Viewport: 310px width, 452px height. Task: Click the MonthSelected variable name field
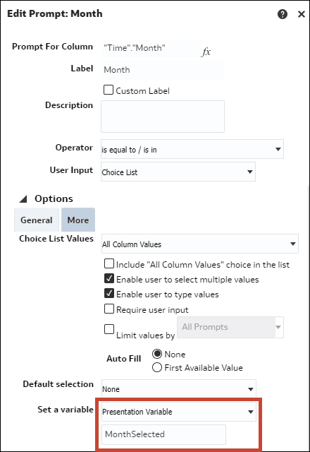point(163,434)
